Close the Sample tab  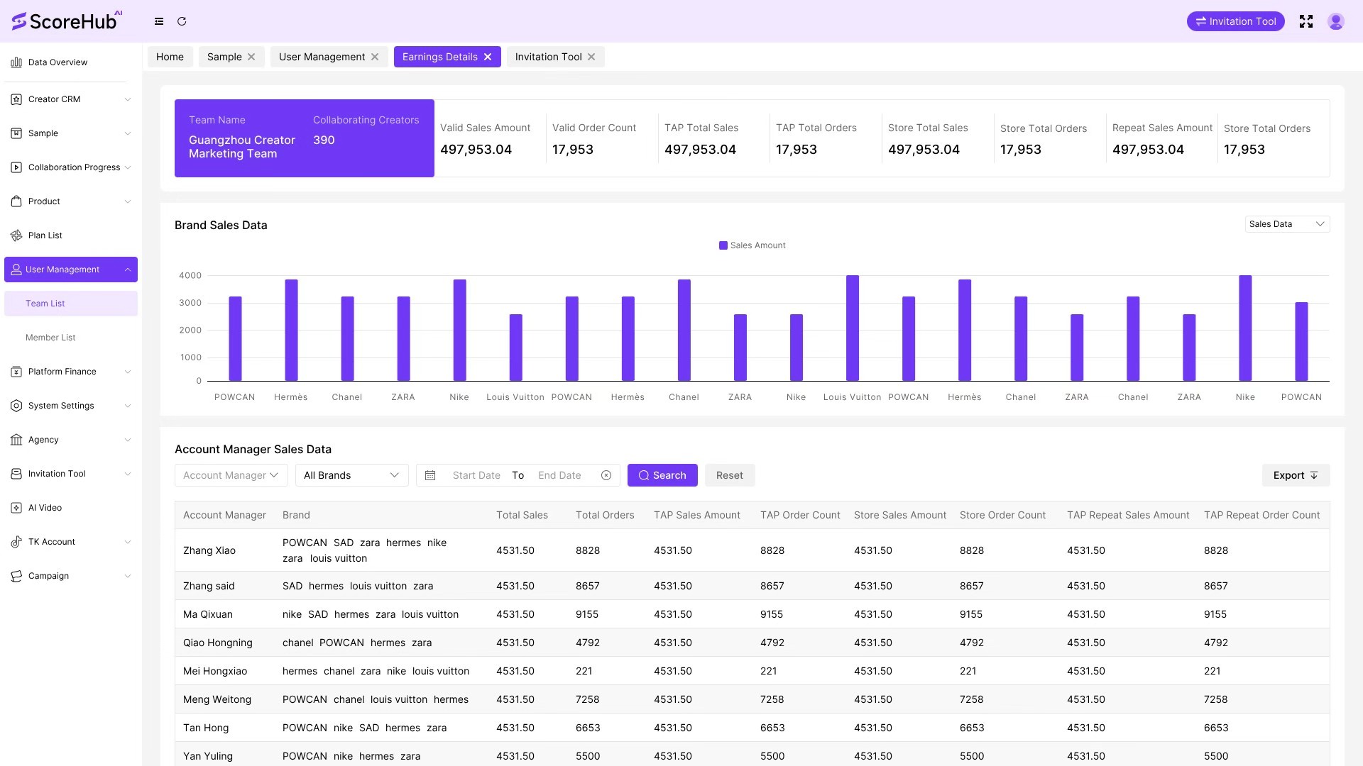coord(251,57)
